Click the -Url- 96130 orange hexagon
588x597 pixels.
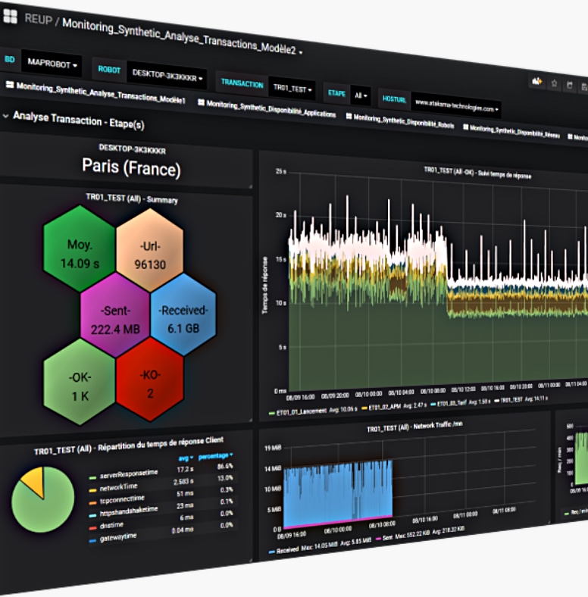[x=150, y=250]
